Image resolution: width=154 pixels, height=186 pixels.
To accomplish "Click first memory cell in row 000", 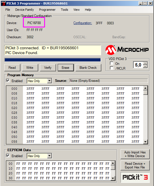I will pos(30,89).
